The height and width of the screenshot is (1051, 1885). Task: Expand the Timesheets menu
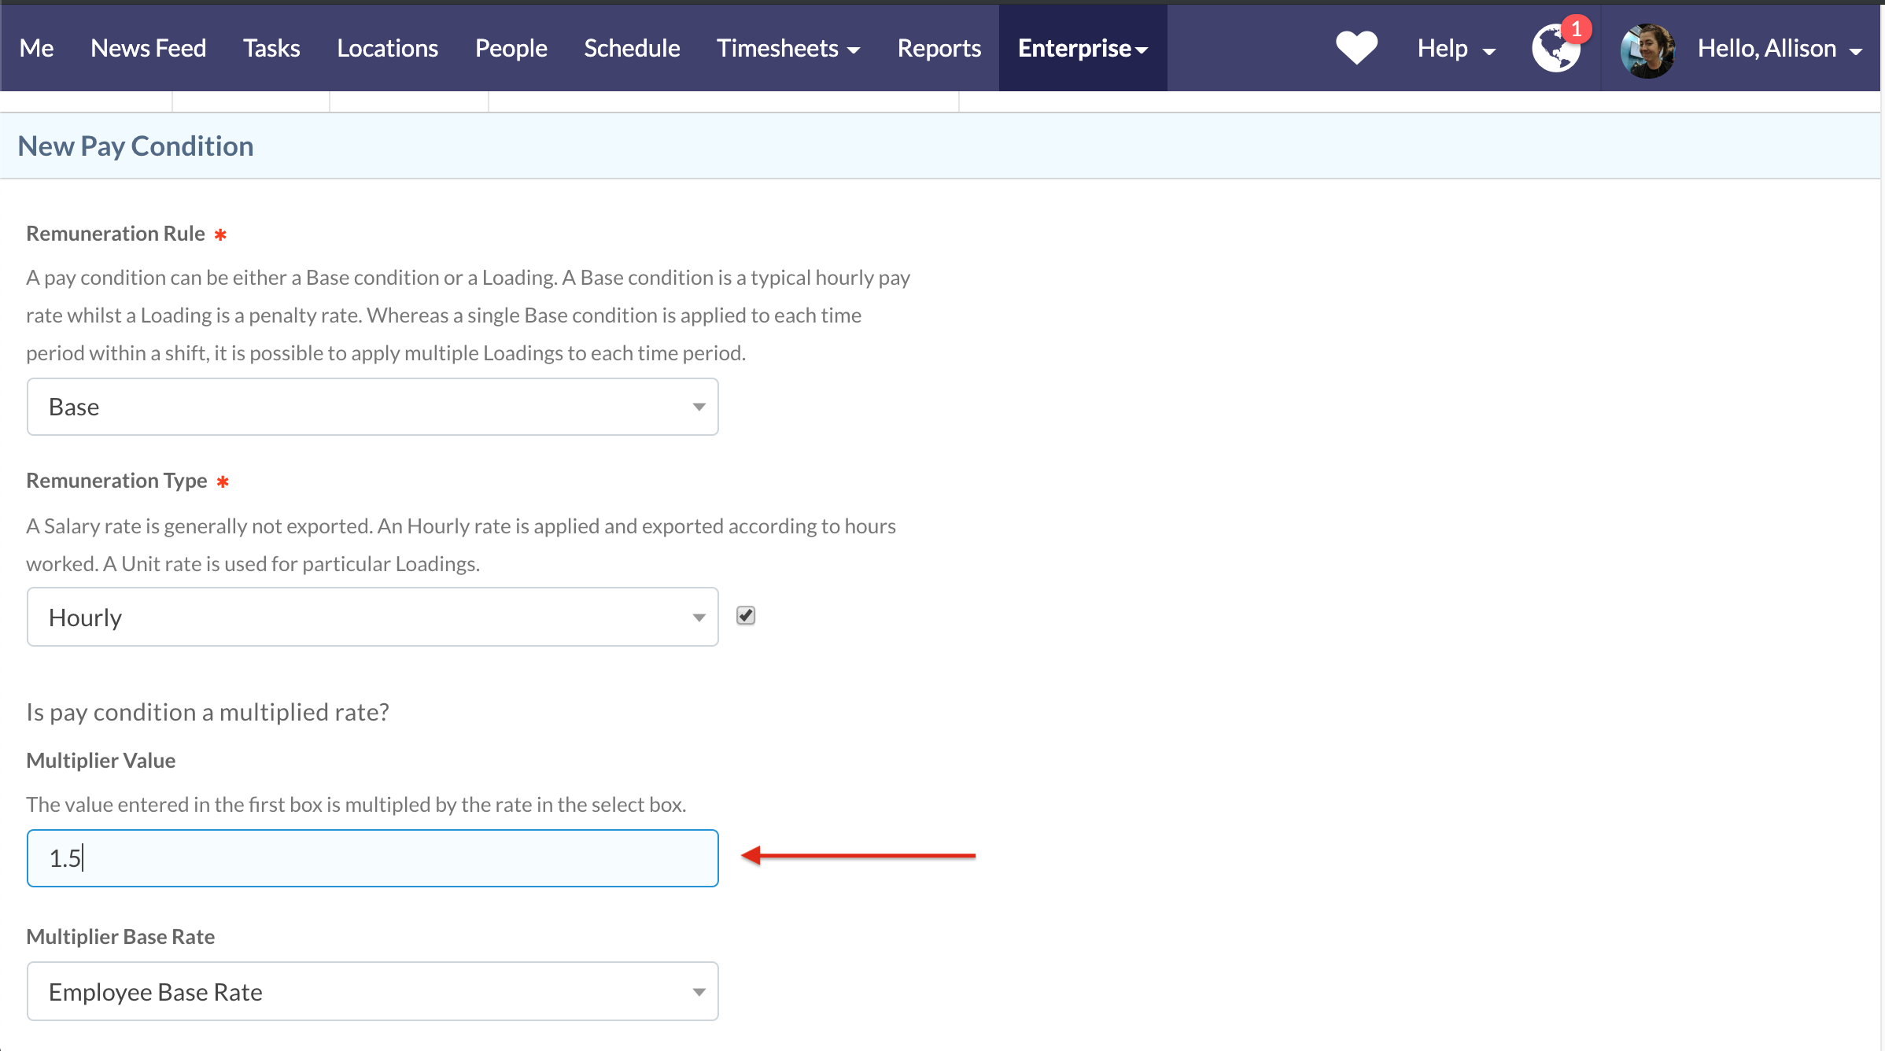click(788, 48)
